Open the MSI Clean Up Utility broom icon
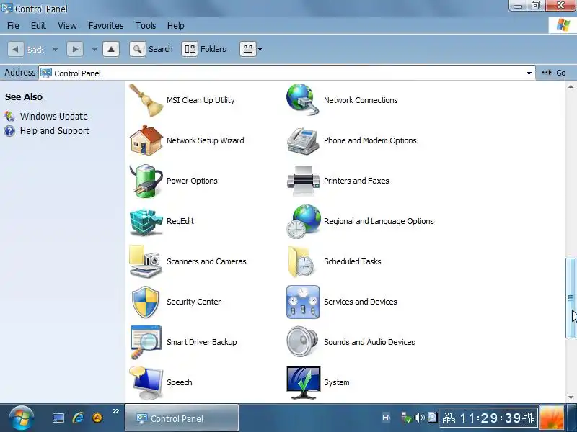577x432 pixels. 146,100
